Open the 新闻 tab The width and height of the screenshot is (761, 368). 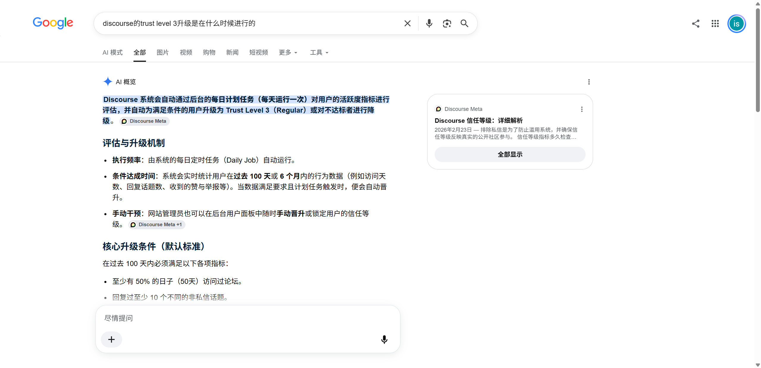click(x=232, y=53)
